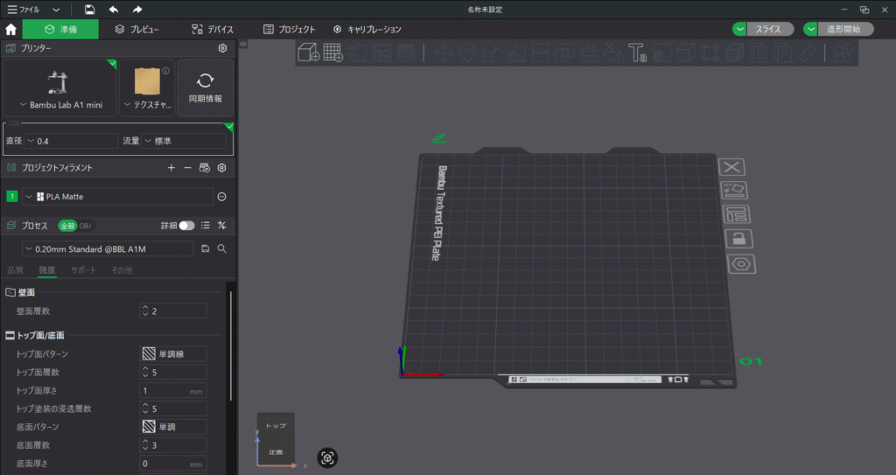Open filament panel settings gear icon
The width and height of the screenshot is (896, 475).
[x=221, y=167]
